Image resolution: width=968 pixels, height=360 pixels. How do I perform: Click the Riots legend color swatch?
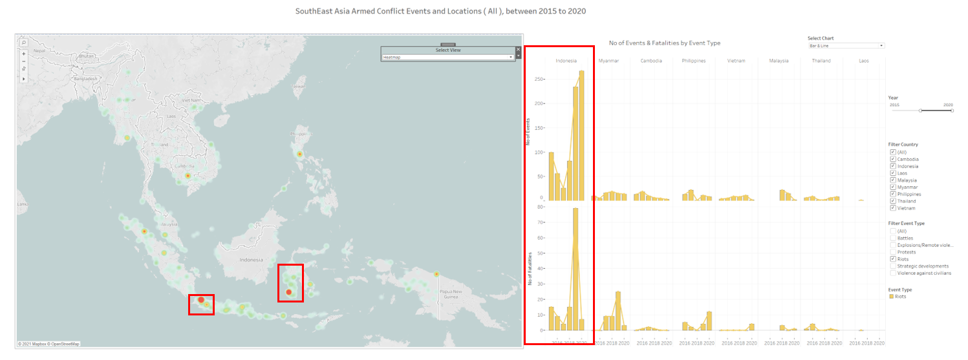click(x=892, y=297)
